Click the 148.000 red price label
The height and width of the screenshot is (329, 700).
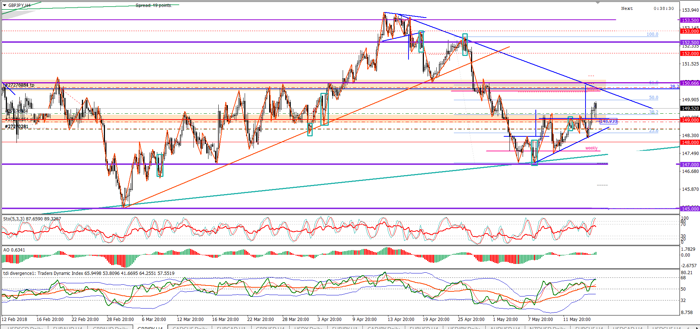pos(690,143)
